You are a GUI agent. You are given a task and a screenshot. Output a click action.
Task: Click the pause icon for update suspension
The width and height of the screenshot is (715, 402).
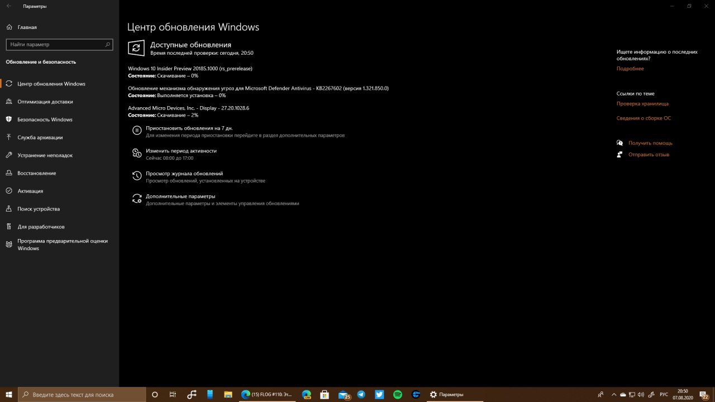137,130
